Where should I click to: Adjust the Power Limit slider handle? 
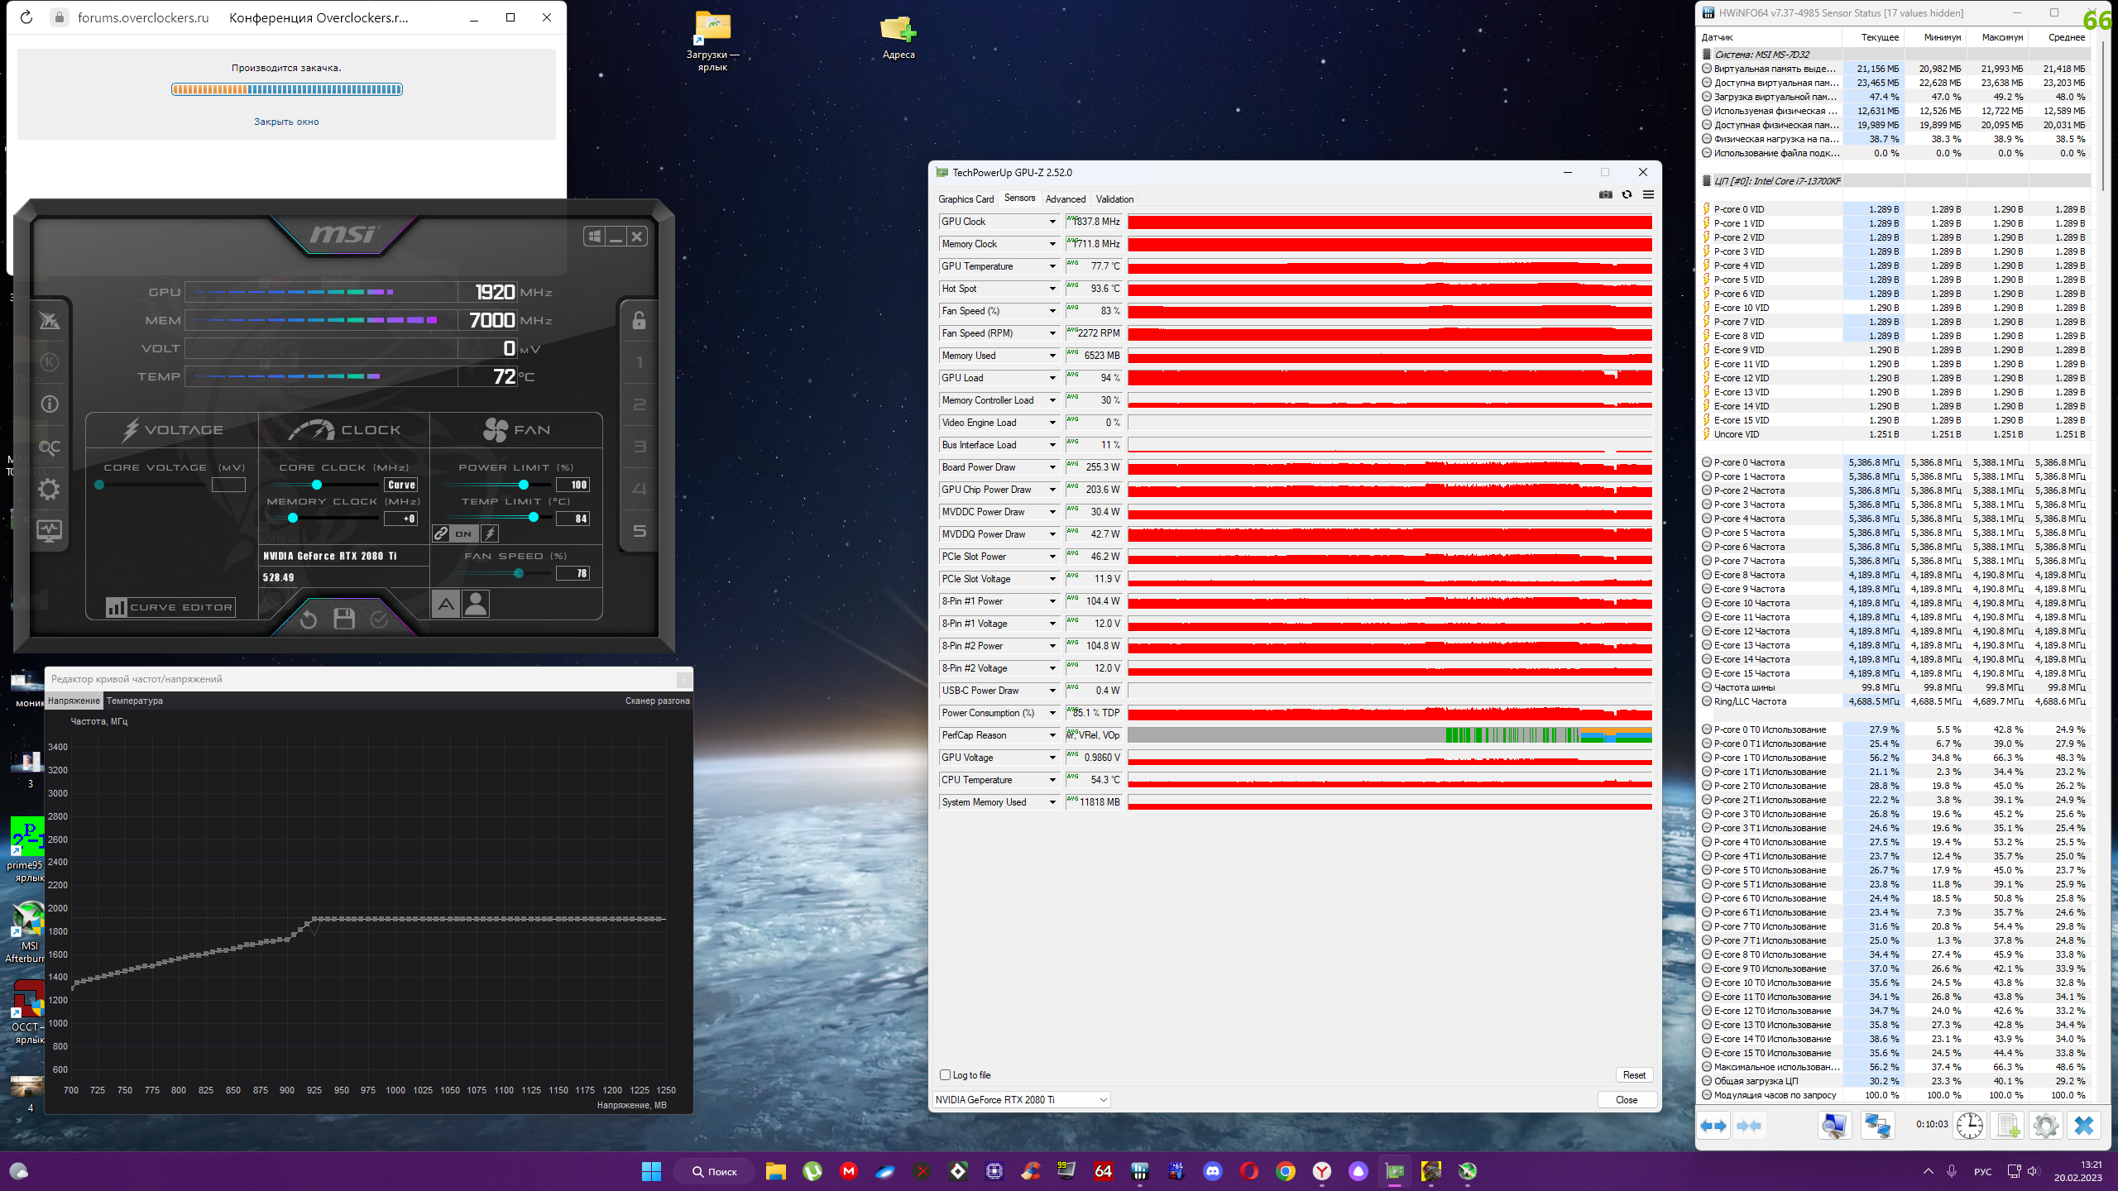[523, 485]
